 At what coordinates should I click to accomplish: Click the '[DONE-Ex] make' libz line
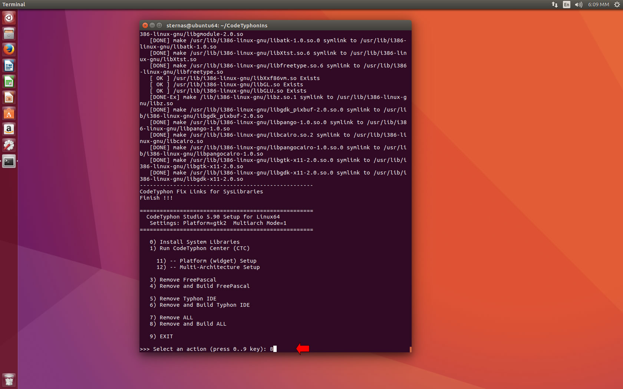coord(273,100)
